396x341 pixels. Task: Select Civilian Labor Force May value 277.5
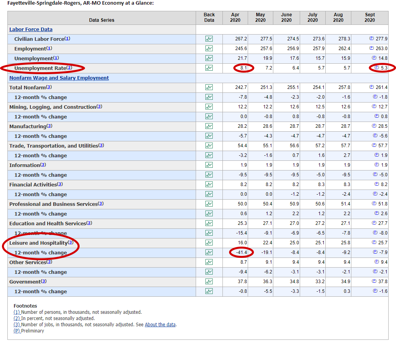pos(266,39)
